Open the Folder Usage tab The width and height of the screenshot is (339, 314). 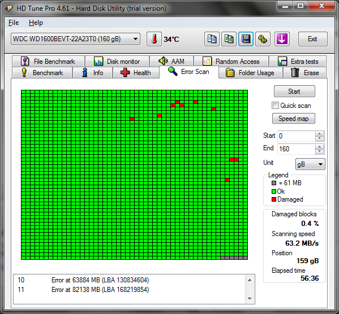[x=251, y=72]
